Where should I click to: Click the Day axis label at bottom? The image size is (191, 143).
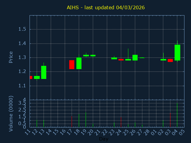pos(104,139)
